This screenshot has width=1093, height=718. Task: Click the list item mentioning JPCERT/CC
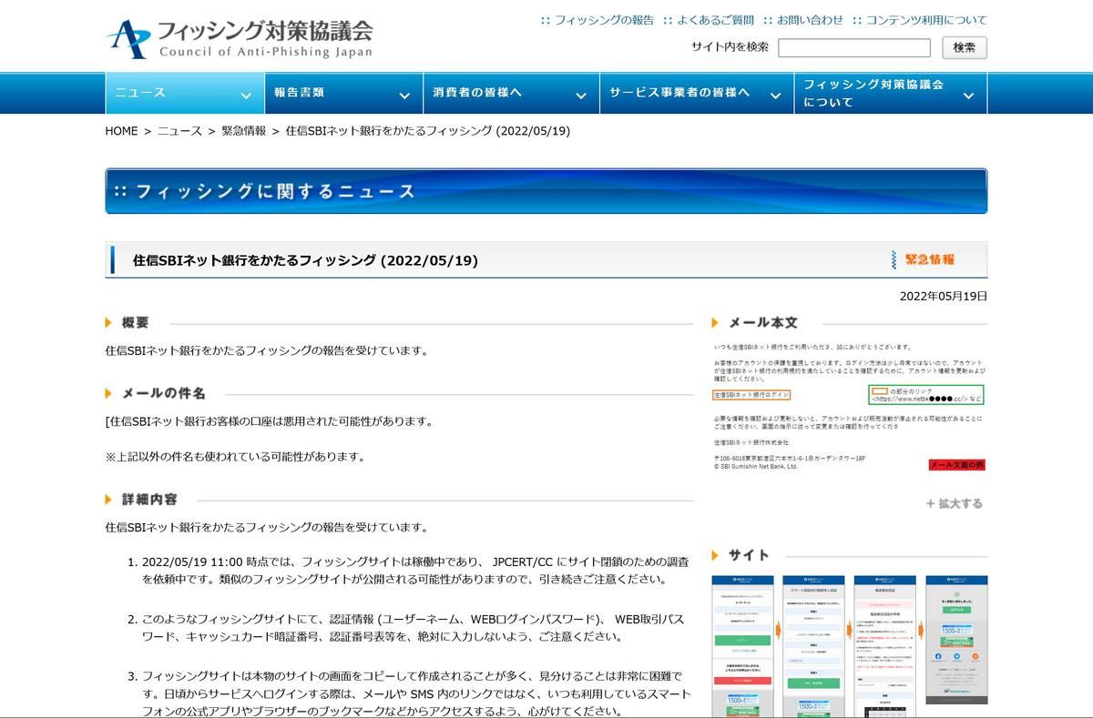coord(414,570)
